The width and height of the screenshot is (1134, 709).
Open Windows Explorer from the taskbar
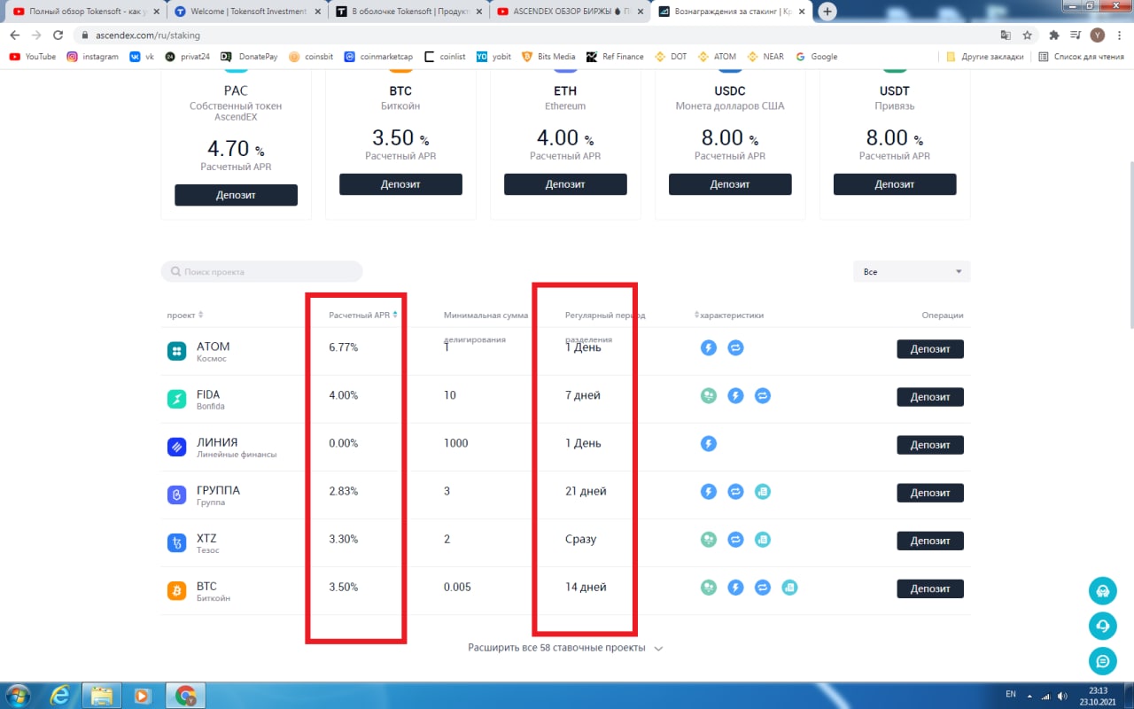(101, 694)
